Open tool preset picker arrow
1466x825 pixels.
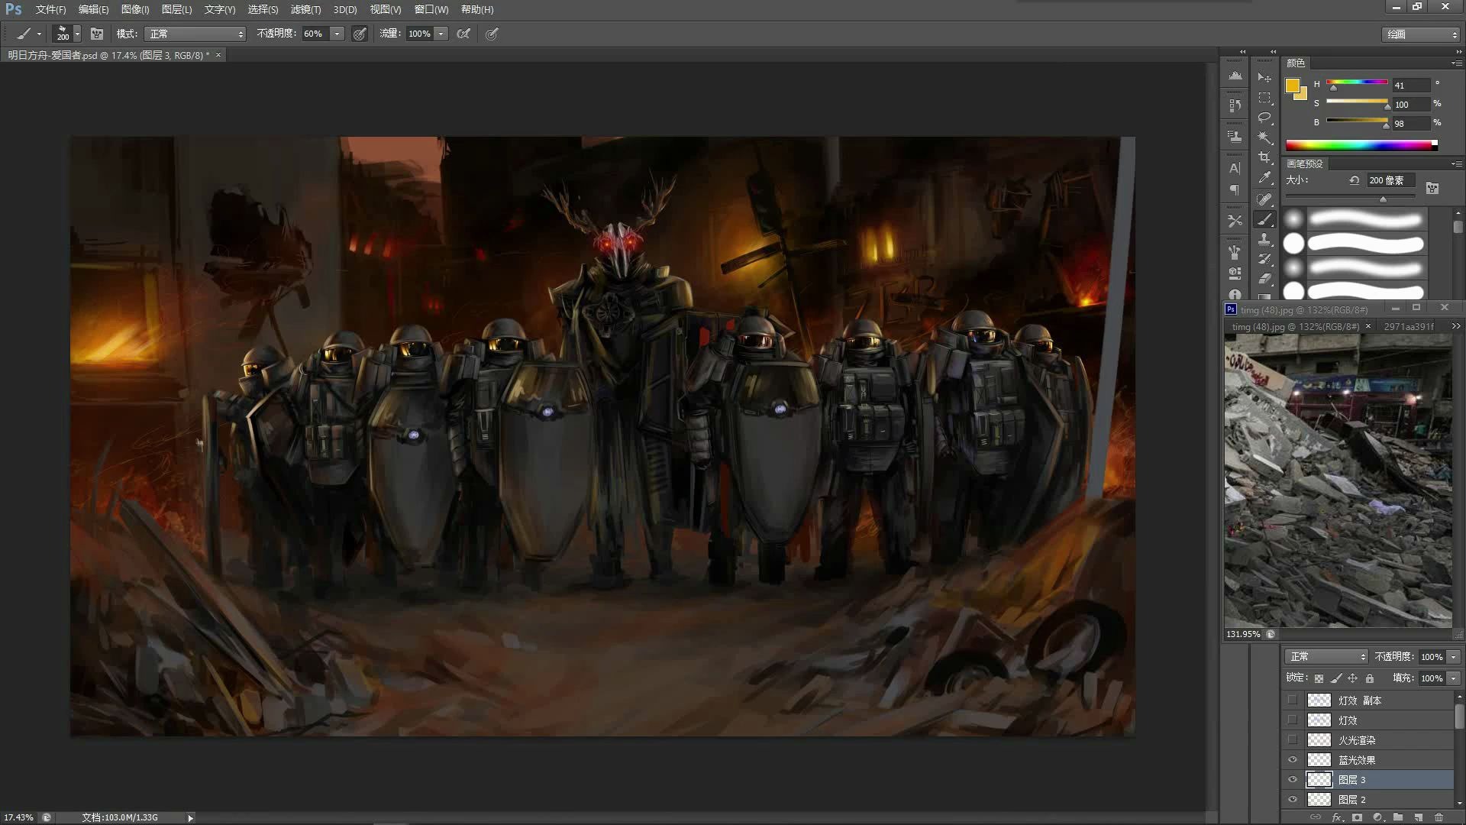click(39, 34)
